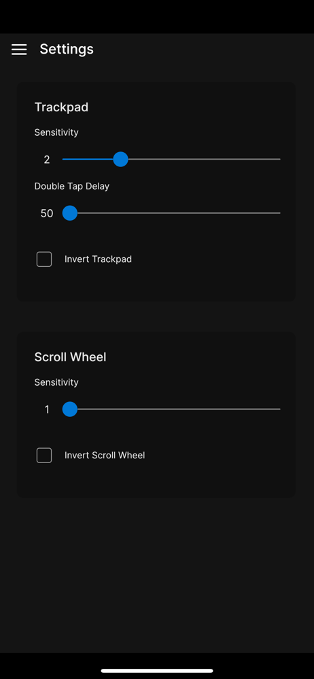Viewport: 314px width, 679px height.
Task: Open the hamburger navigation menu
Action: tap(19, 50)
